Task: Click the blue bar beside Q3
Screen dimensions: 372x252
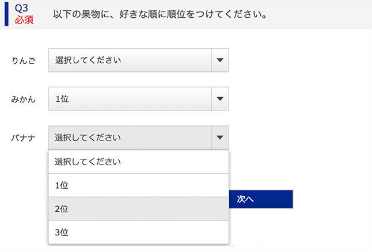Action: point(6,14)
